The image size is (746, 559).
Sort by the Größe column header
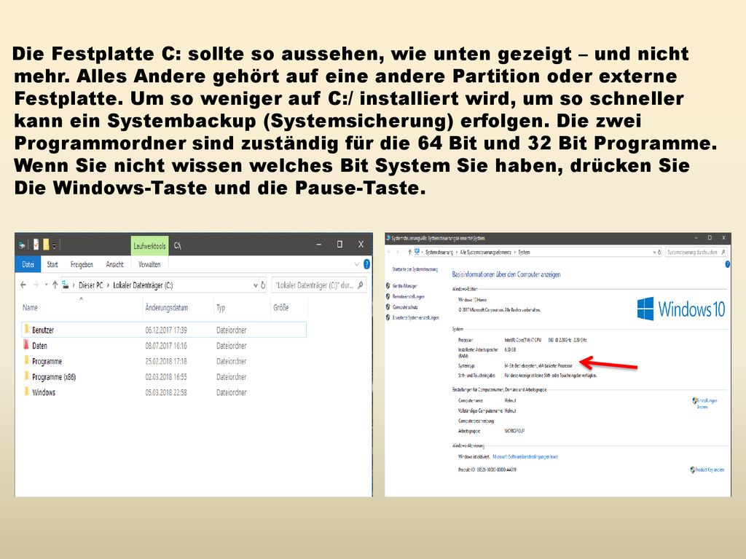coord(281,308)
